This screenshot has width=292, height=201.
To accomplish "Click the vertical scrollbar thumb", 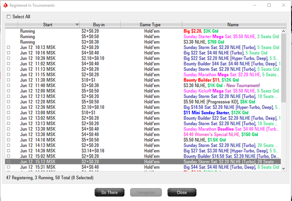I will tap(283, 68).
